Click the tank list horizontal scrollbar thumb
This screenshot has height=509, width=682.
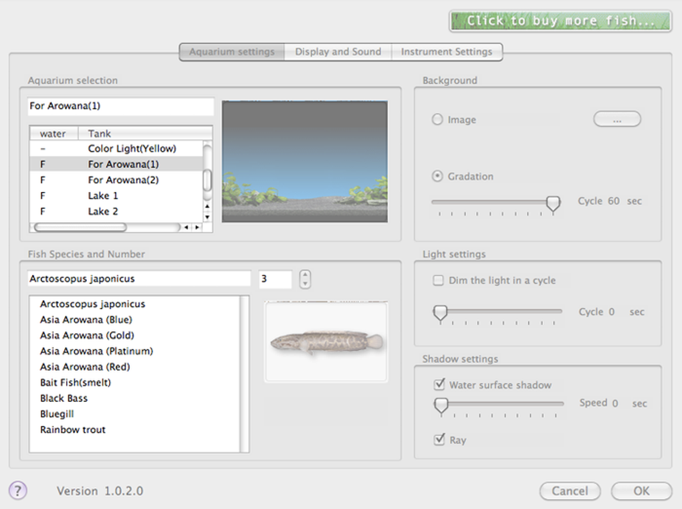click(80, 227)
